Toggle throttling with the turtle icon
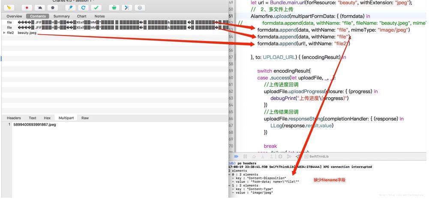This screenshot has width=429, height=199. 39,7
